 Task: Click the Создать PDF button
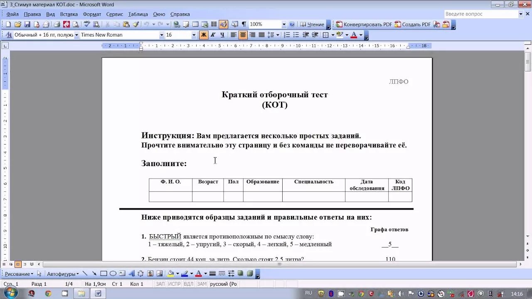pyautogui.click(x=413, y=25)
